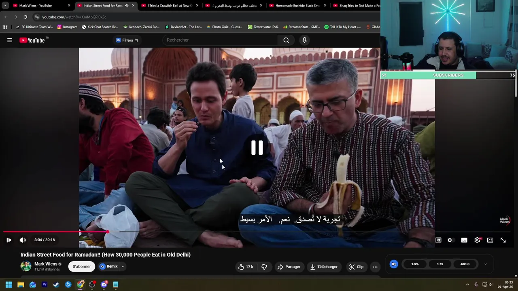
Task: Go back to the previous page
Action: tap(6, 17)
